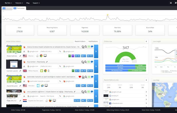The height and width of the screenshot is (113, 177).
Task: Click the yellow peak marker on visits chart
Action: 108,15
